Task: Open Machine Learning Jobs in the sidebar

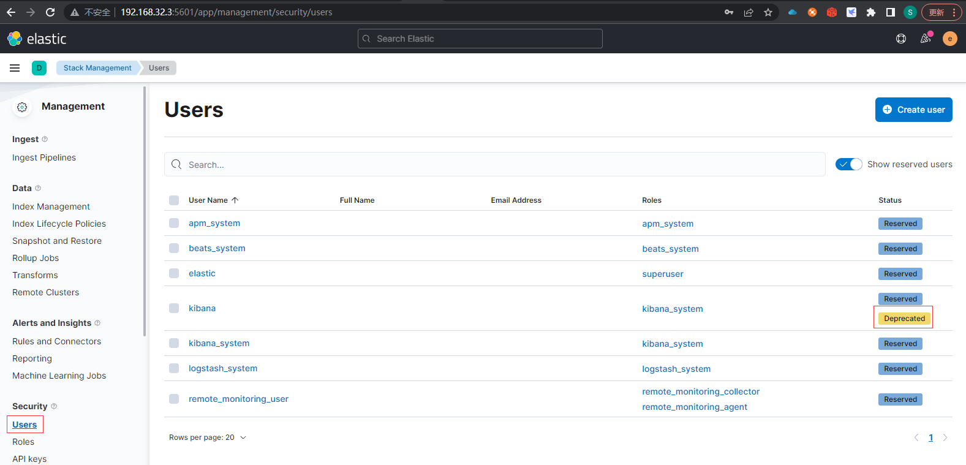Action: point(59,376)
